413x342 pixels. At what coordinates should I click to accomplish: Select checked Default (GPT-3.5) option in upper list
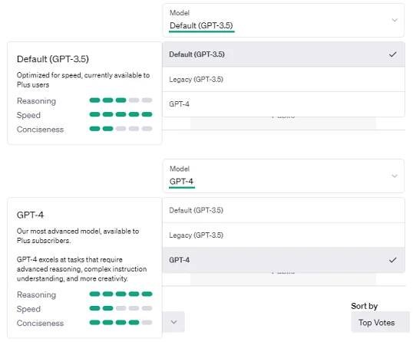283,54
